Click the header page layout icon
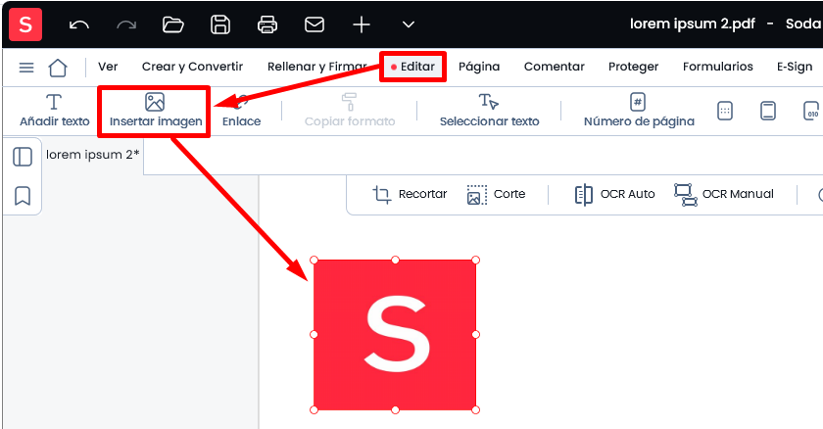Image resolution: width=823 pixels, height=429 pixels. [725, 111]
